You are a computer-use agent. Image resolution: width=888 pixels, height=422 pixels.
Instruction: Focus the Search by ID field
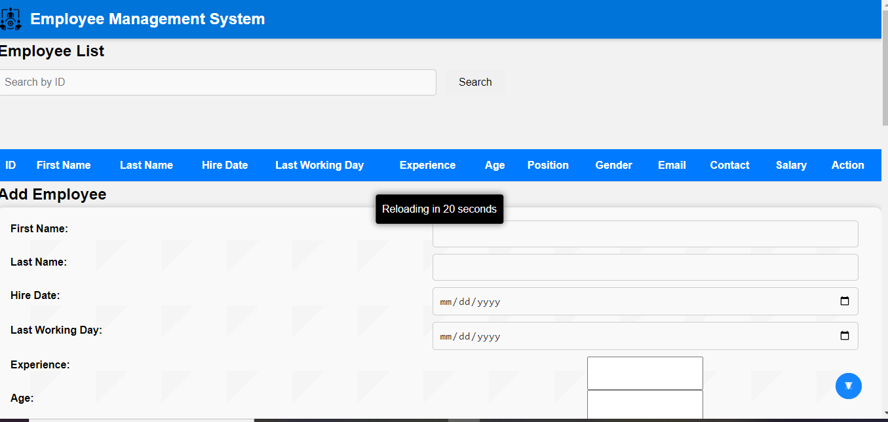[x=218, y=82]
